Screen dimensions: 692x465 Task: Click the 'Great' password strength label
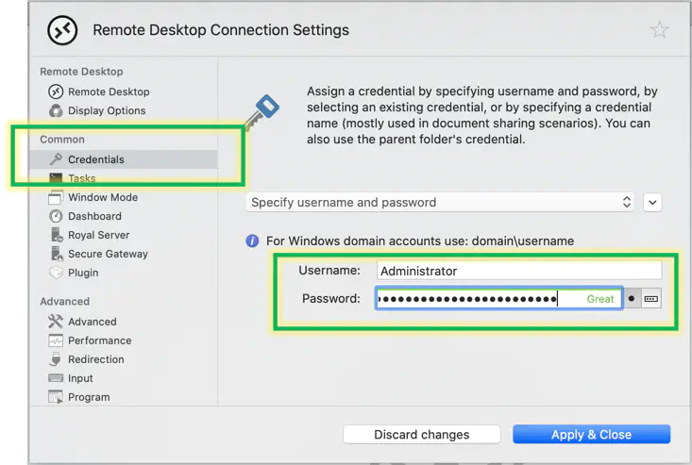pyautogui.click(x=599, y=299)
